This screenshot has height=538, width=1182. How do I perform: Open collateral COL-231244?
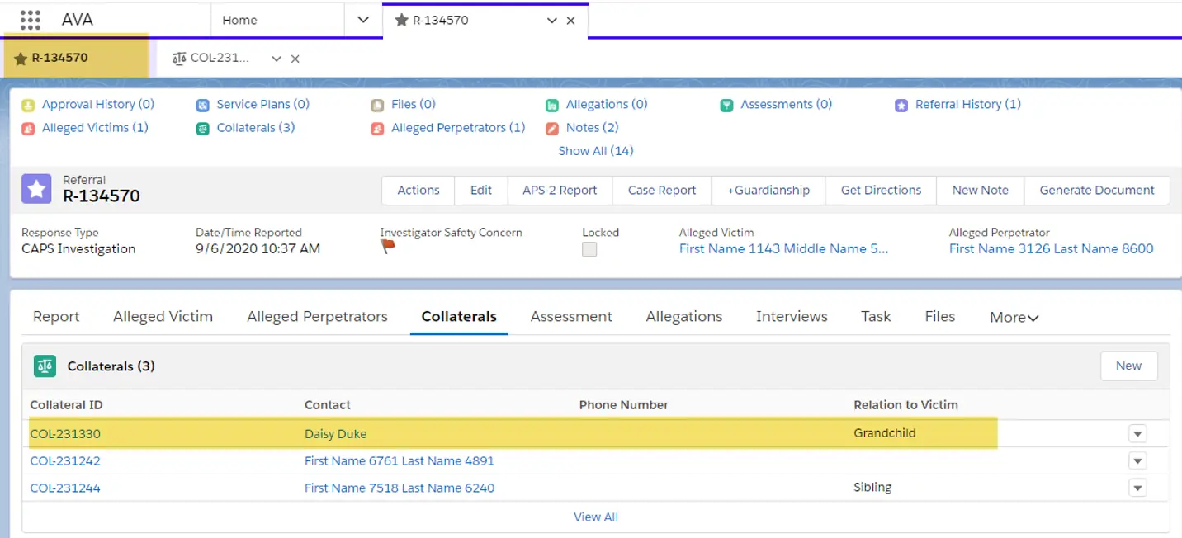(x=65, y=488)
